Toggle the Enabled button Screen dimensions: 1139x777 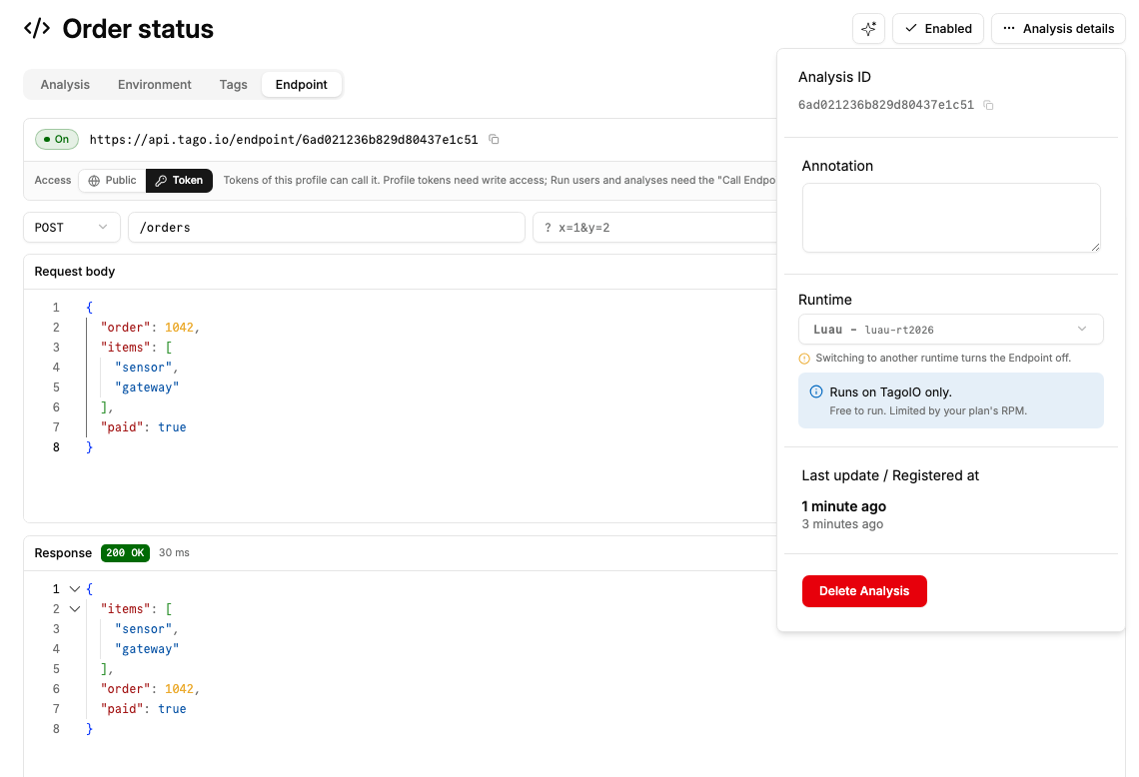(938, 28)
